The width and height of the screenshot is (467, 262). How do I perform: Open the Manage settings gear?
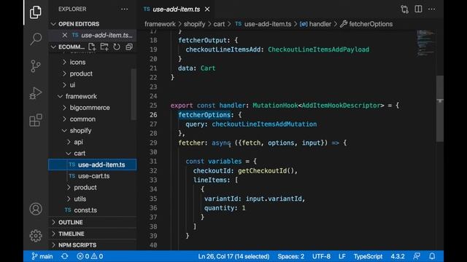click(x=36, y=236)
